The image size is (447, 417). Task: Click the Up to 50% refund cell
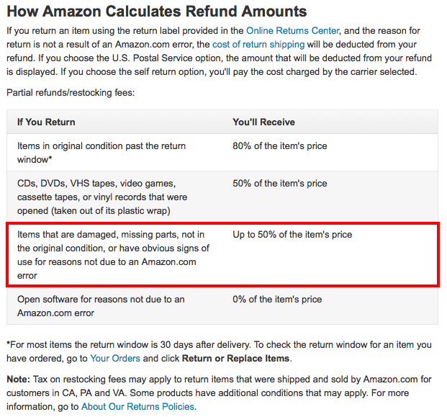pos(292,235)
